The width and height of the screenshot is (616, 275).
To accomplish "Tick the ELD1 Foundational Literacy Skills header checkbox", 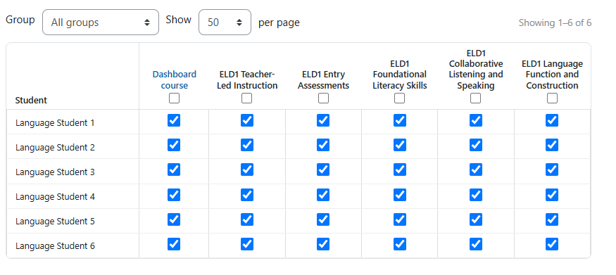I will [x=400, y=98].
